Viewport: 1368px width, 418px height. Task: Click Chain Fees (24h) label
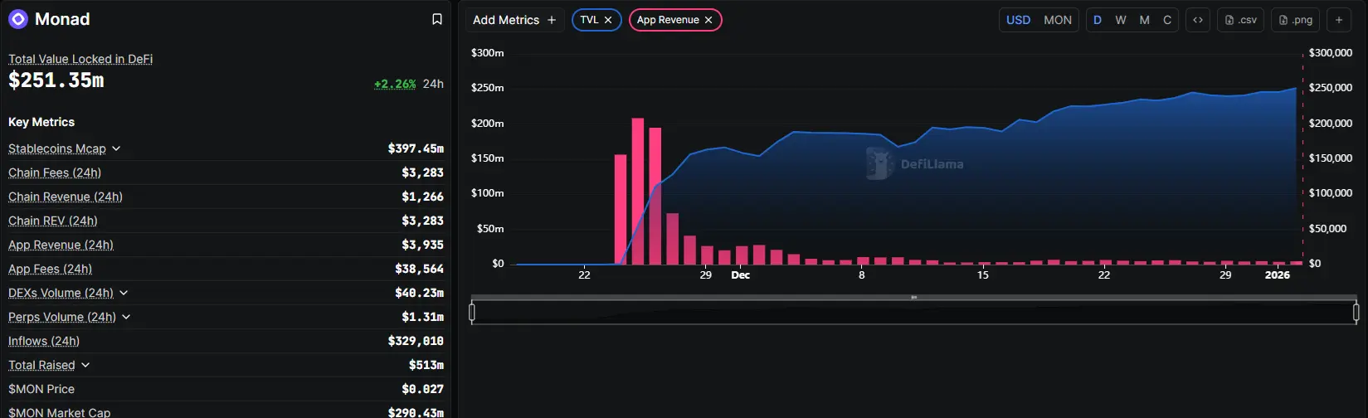[55, 173]
